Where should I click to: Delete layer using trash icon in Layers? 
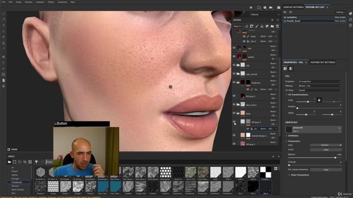277,26
